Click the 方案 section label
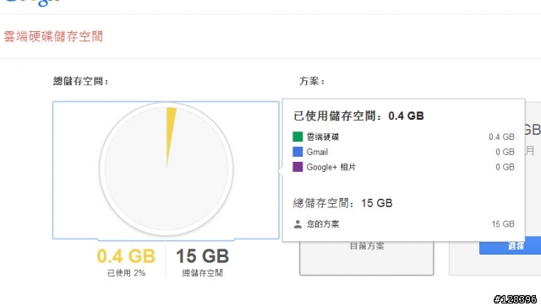 312,81
